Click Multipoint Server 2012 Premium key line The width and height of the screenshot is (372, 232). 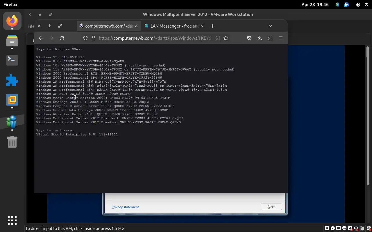[108, 122]
